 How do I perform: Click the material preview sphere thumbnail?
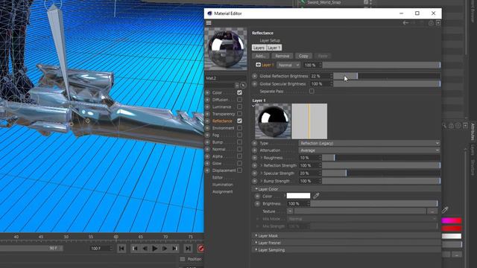(x=226, y=48)
